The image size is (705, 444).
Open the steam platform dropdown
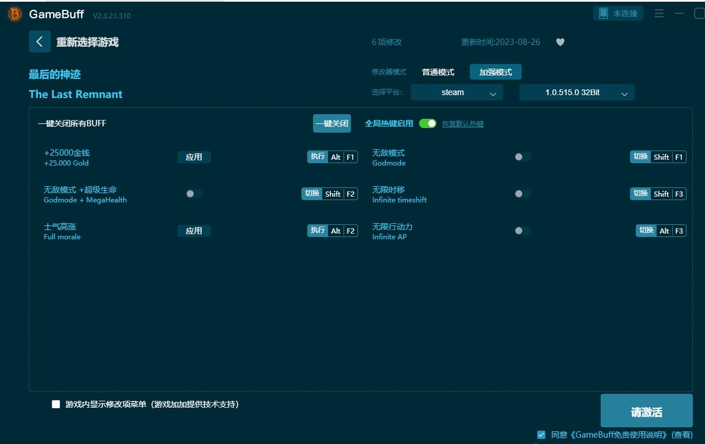[457, 92]
